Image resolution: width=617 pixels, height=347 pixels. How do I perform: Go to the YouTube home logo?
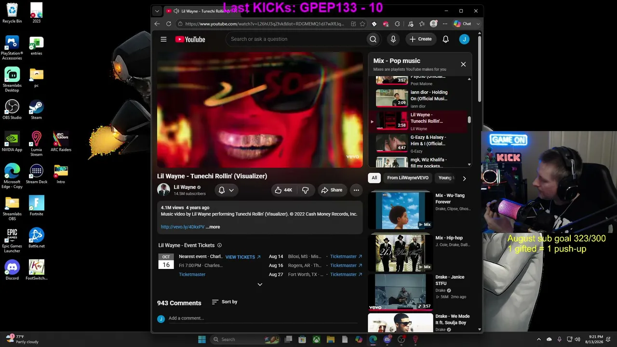pos(190,39)
